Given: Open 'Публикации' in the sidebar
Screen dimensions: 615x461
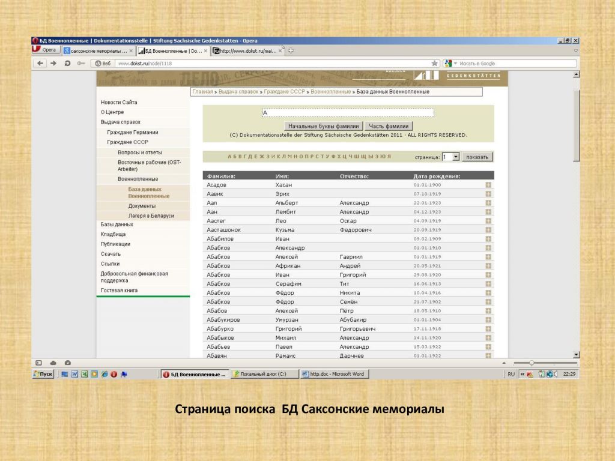Looking at the screenshot, I should (115, 244).
